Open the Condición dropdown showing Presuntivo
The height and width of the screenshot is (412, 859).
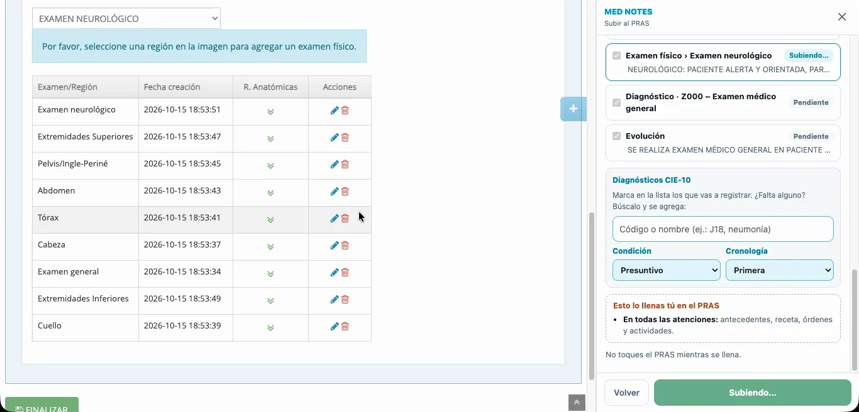click(667, 270)
